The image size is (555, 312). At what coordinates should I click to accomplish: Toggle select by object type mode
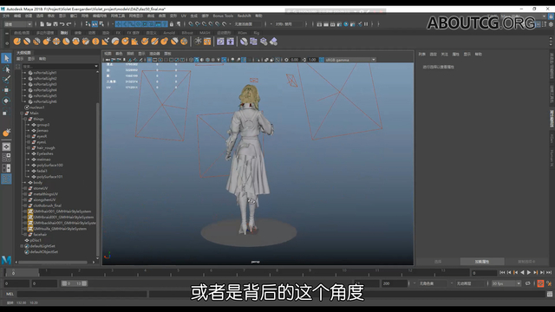pos(95,24)
